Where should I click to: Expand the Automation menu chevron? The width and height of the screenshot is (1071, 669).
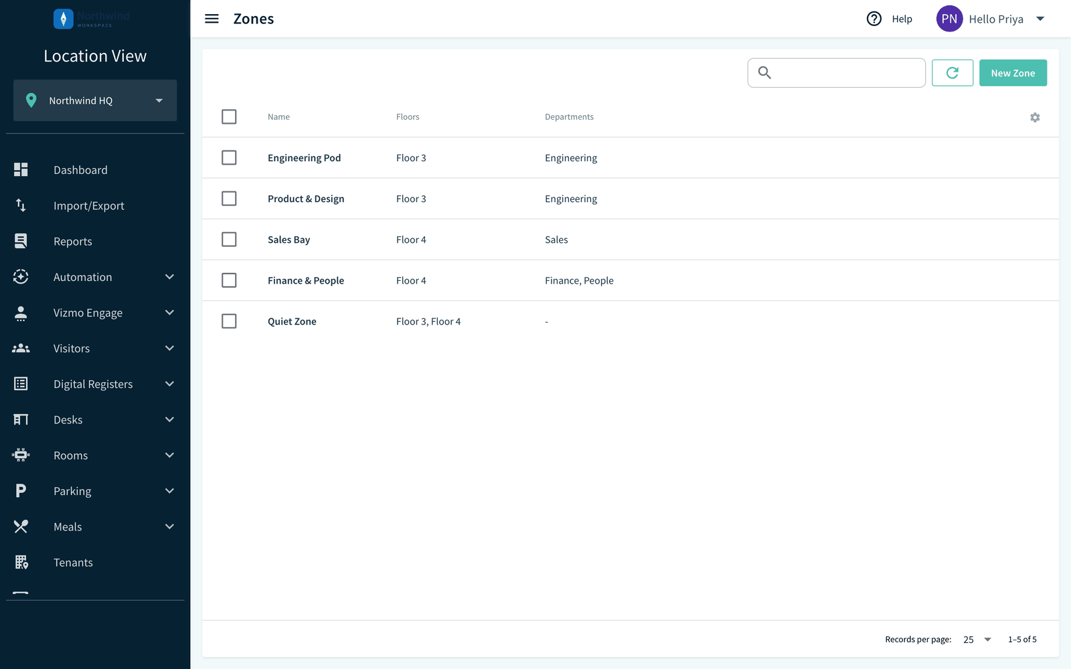169,277
